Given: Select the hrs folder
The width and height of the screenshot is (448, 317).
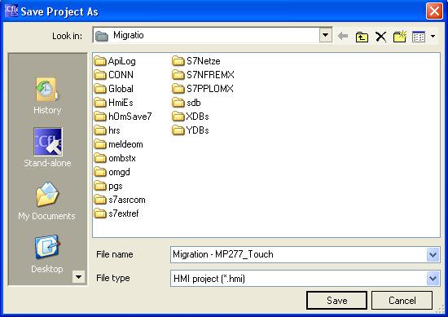Looking at the screenshot, I should pos(108,130).
